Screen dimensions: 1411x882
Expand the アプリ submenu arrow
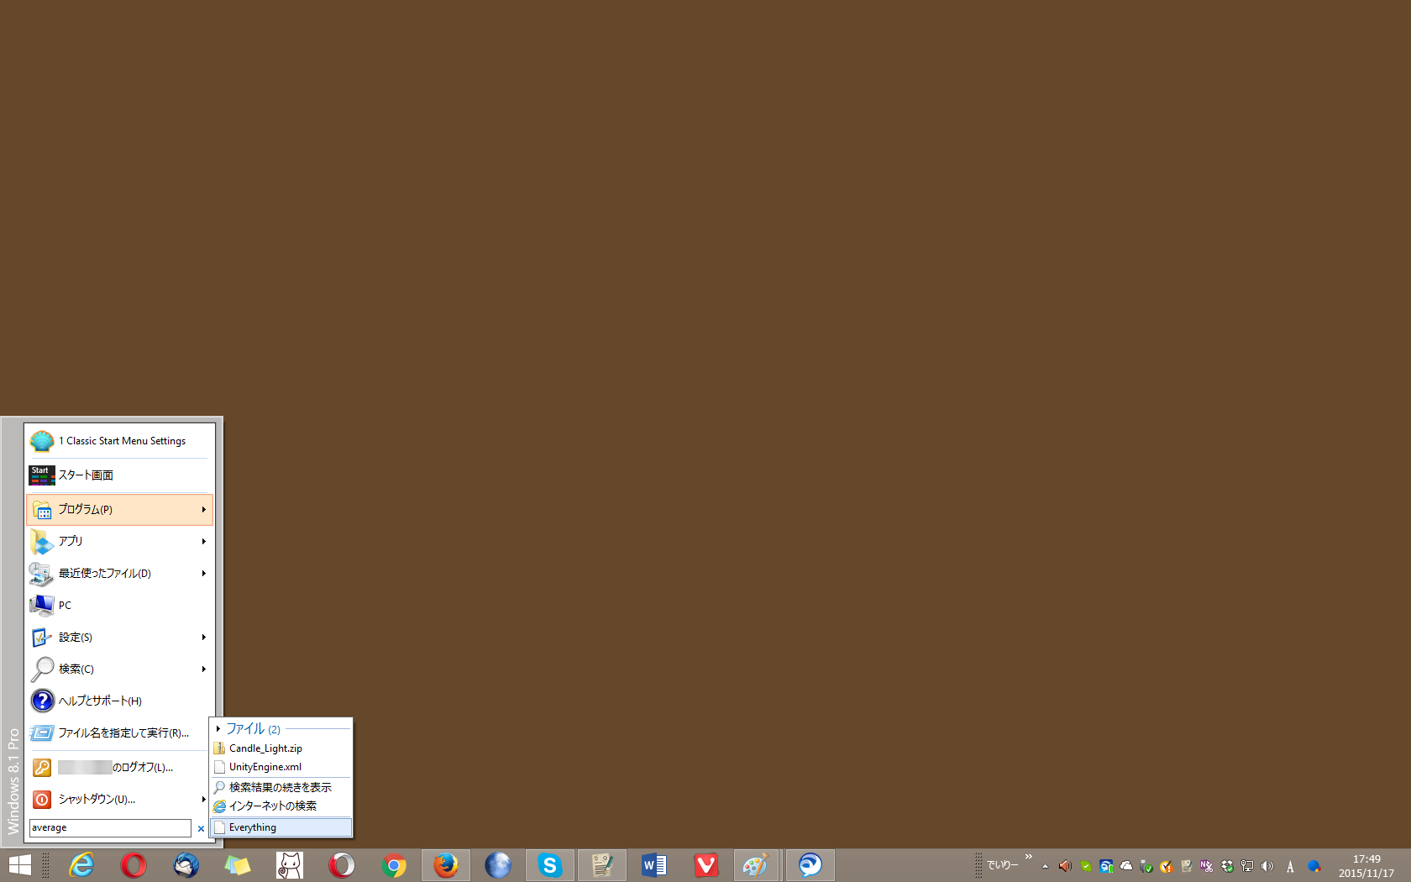(x=203, y=542)
